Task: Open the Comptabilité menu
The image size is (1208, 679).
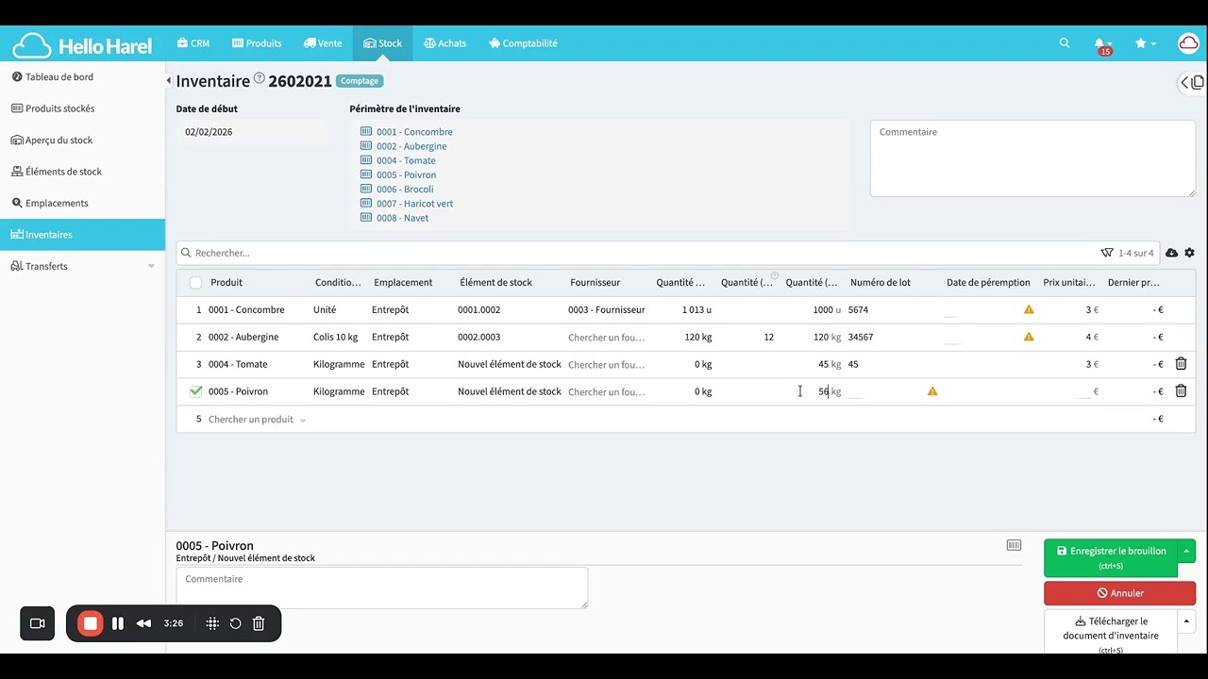Action: pyautogui.click(x=523, y=43)
